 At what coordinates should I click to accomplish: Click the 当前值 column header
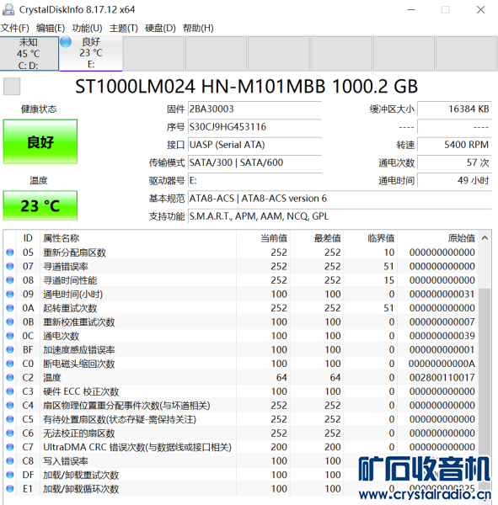[x=274, y=238]
